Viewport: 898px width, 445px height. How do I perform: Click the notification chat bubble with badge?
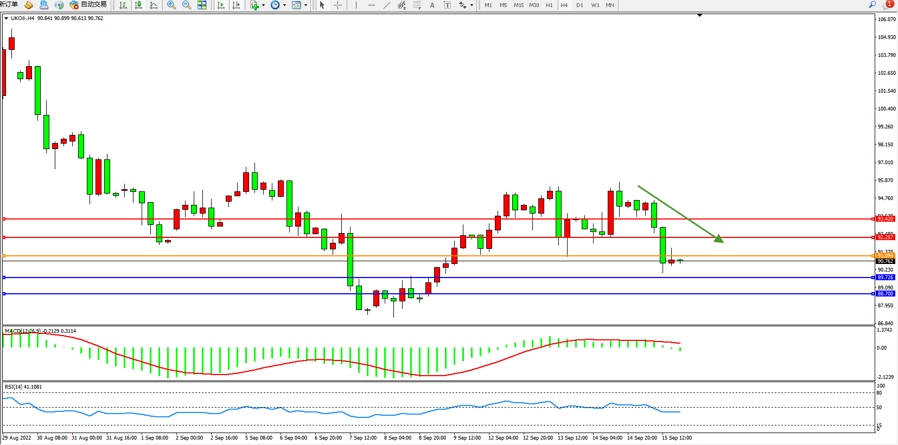click(888, 5)
